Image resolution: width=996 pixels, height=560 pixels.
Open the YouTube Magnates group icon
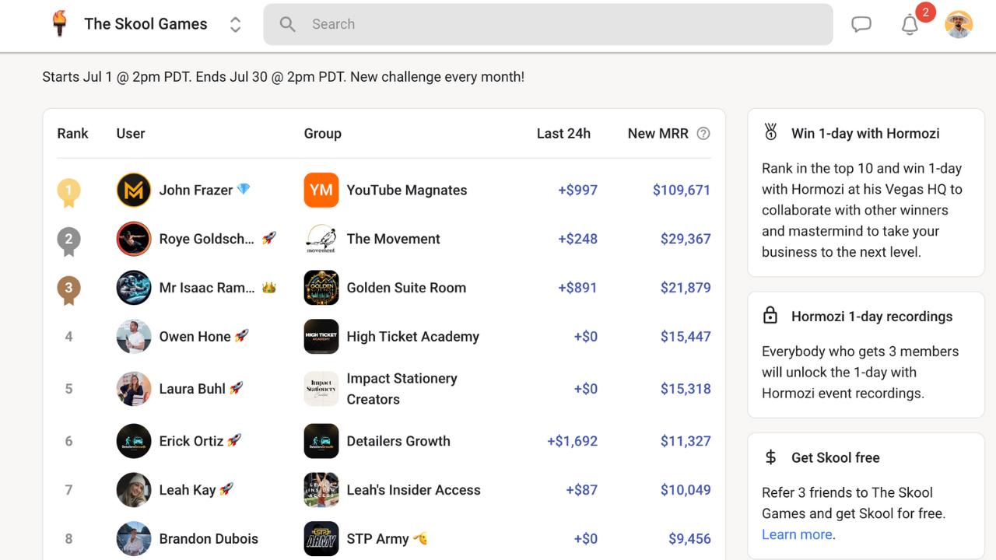pos(321,190)
